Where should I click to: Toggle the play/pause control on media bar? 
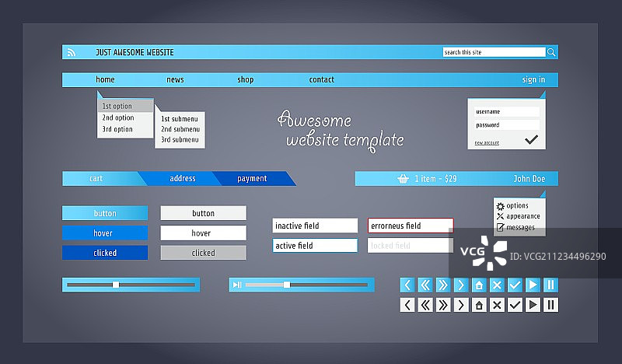pos(237,285)
